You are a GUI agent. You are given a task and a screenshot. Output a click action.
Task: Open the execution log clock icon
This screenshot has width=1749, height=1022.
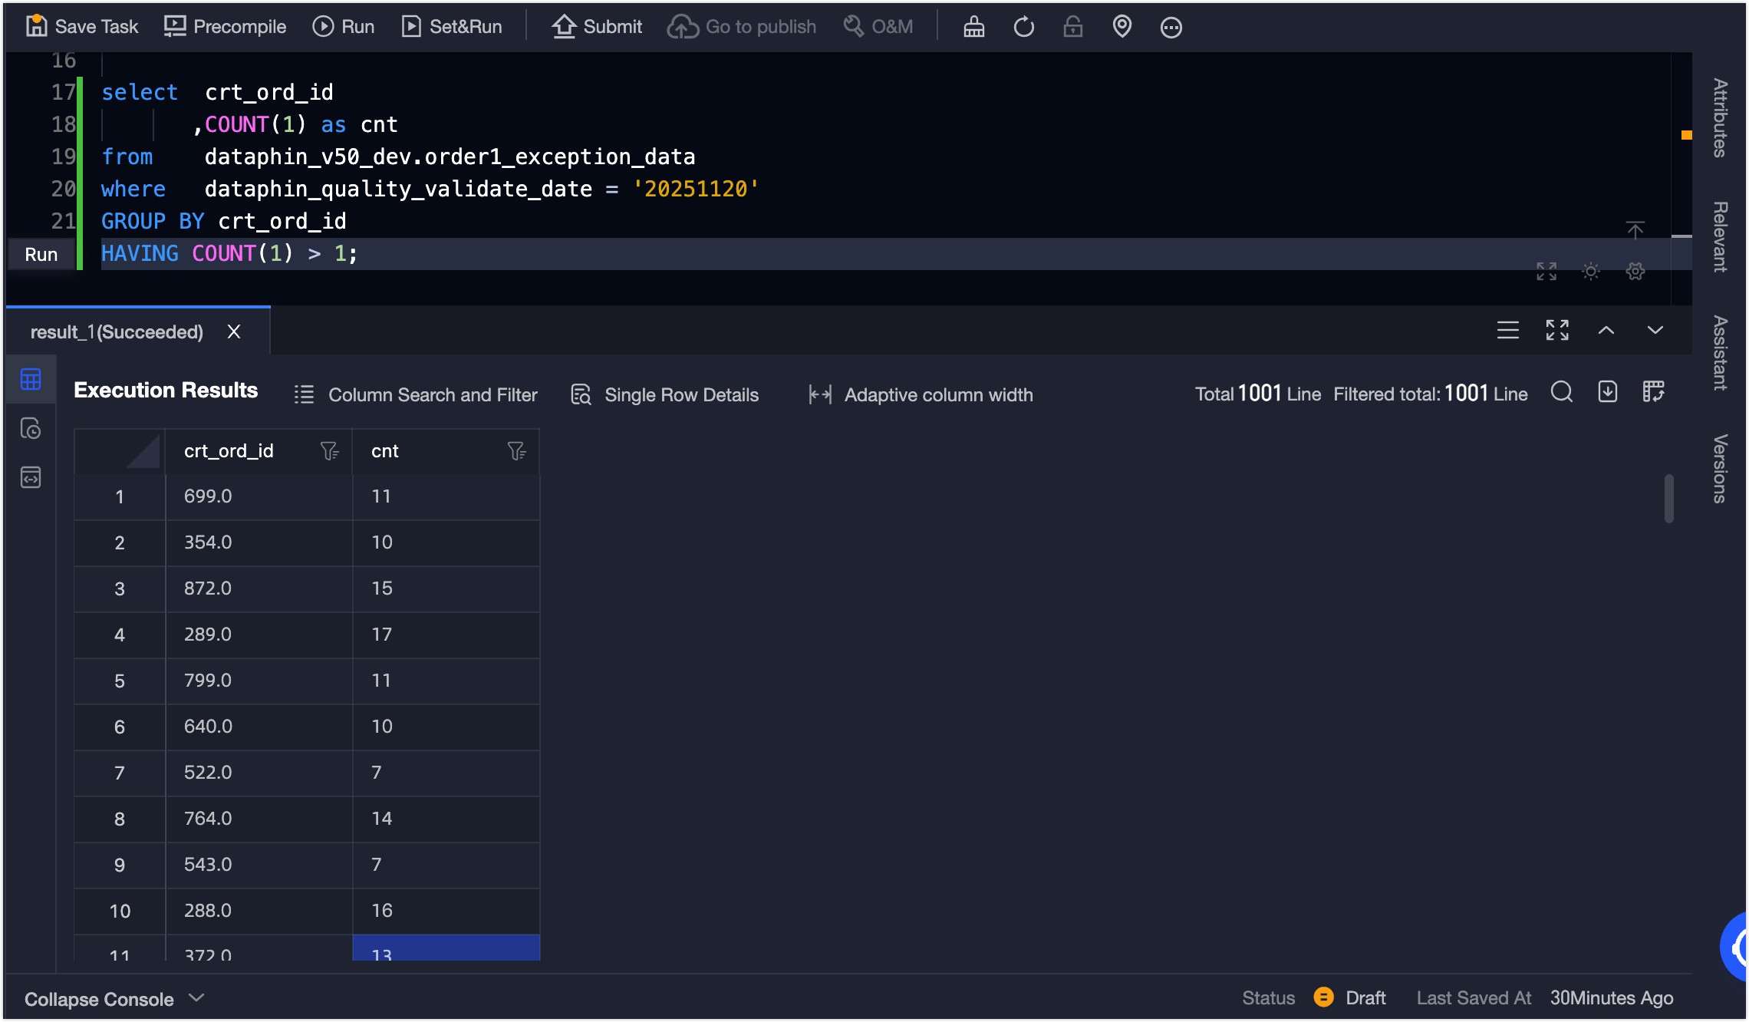31,428
